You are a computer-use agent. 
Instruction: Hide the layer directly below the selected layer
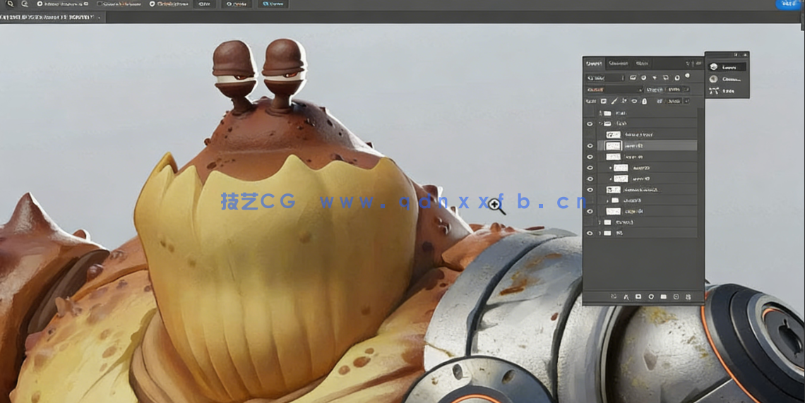click(x=590, y=157)
